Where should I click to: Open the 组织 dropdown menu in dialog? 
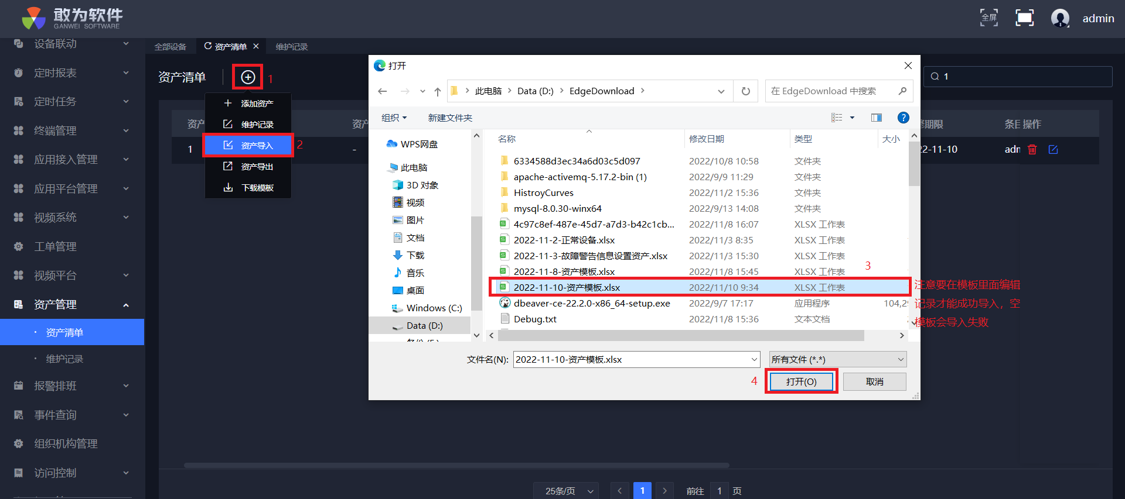click(x=394, y=118)
